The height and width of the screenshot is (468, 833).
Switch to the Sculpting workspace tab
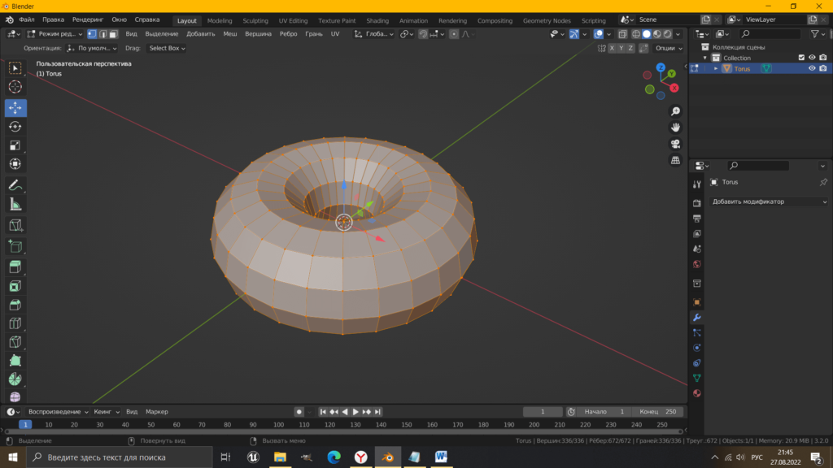tap(255, 20)
